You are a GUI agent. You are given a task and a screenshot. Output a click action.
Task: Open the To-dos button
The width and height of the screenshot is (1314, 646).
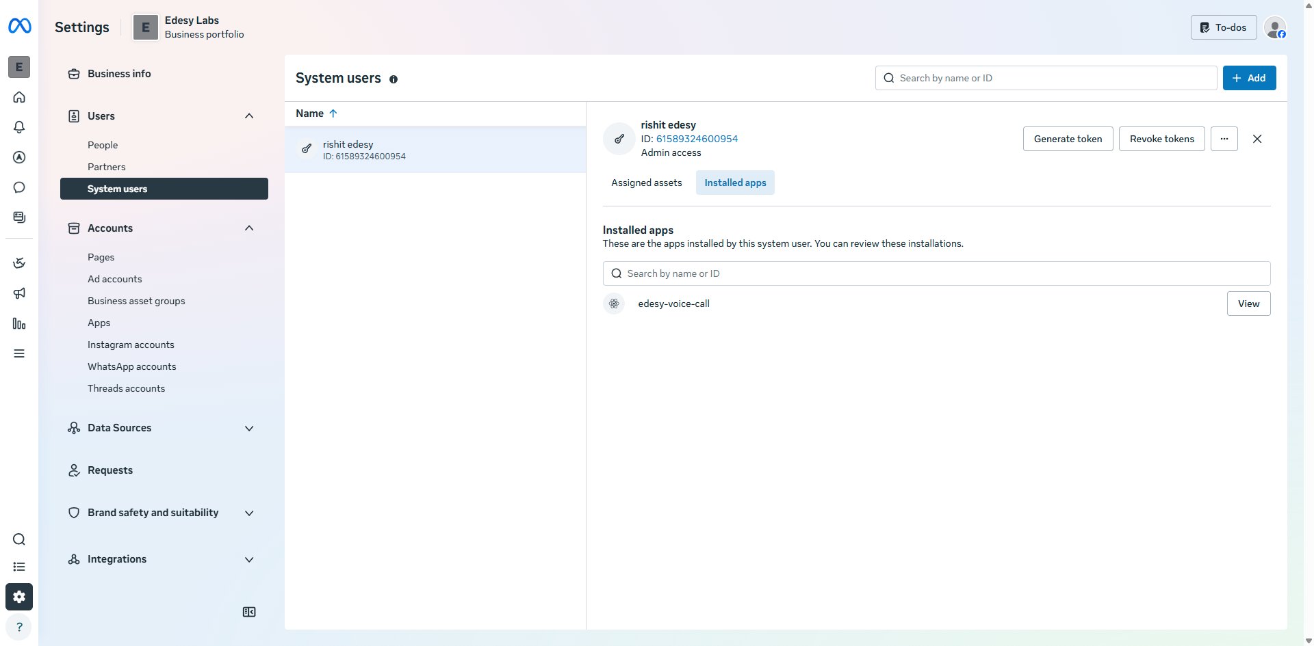[x=1224, y=27]
